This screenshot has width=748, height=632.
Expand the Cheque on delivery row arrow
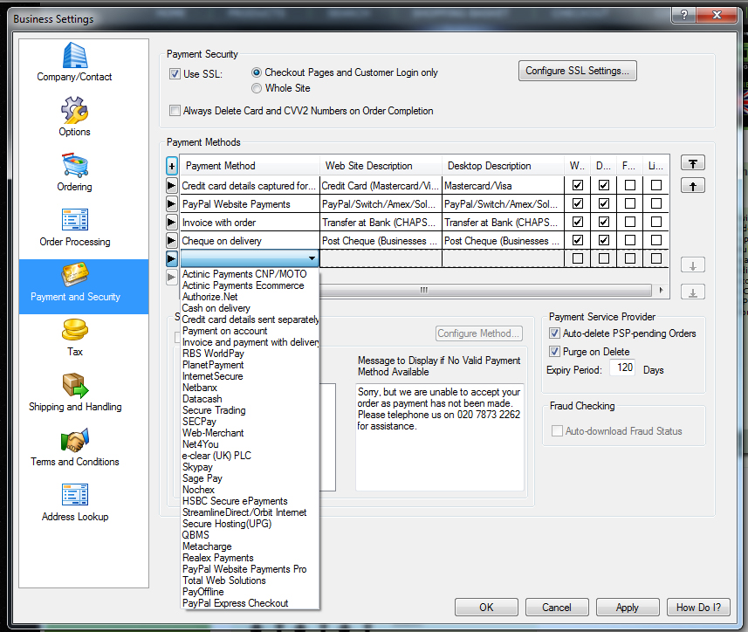(172, 241)
